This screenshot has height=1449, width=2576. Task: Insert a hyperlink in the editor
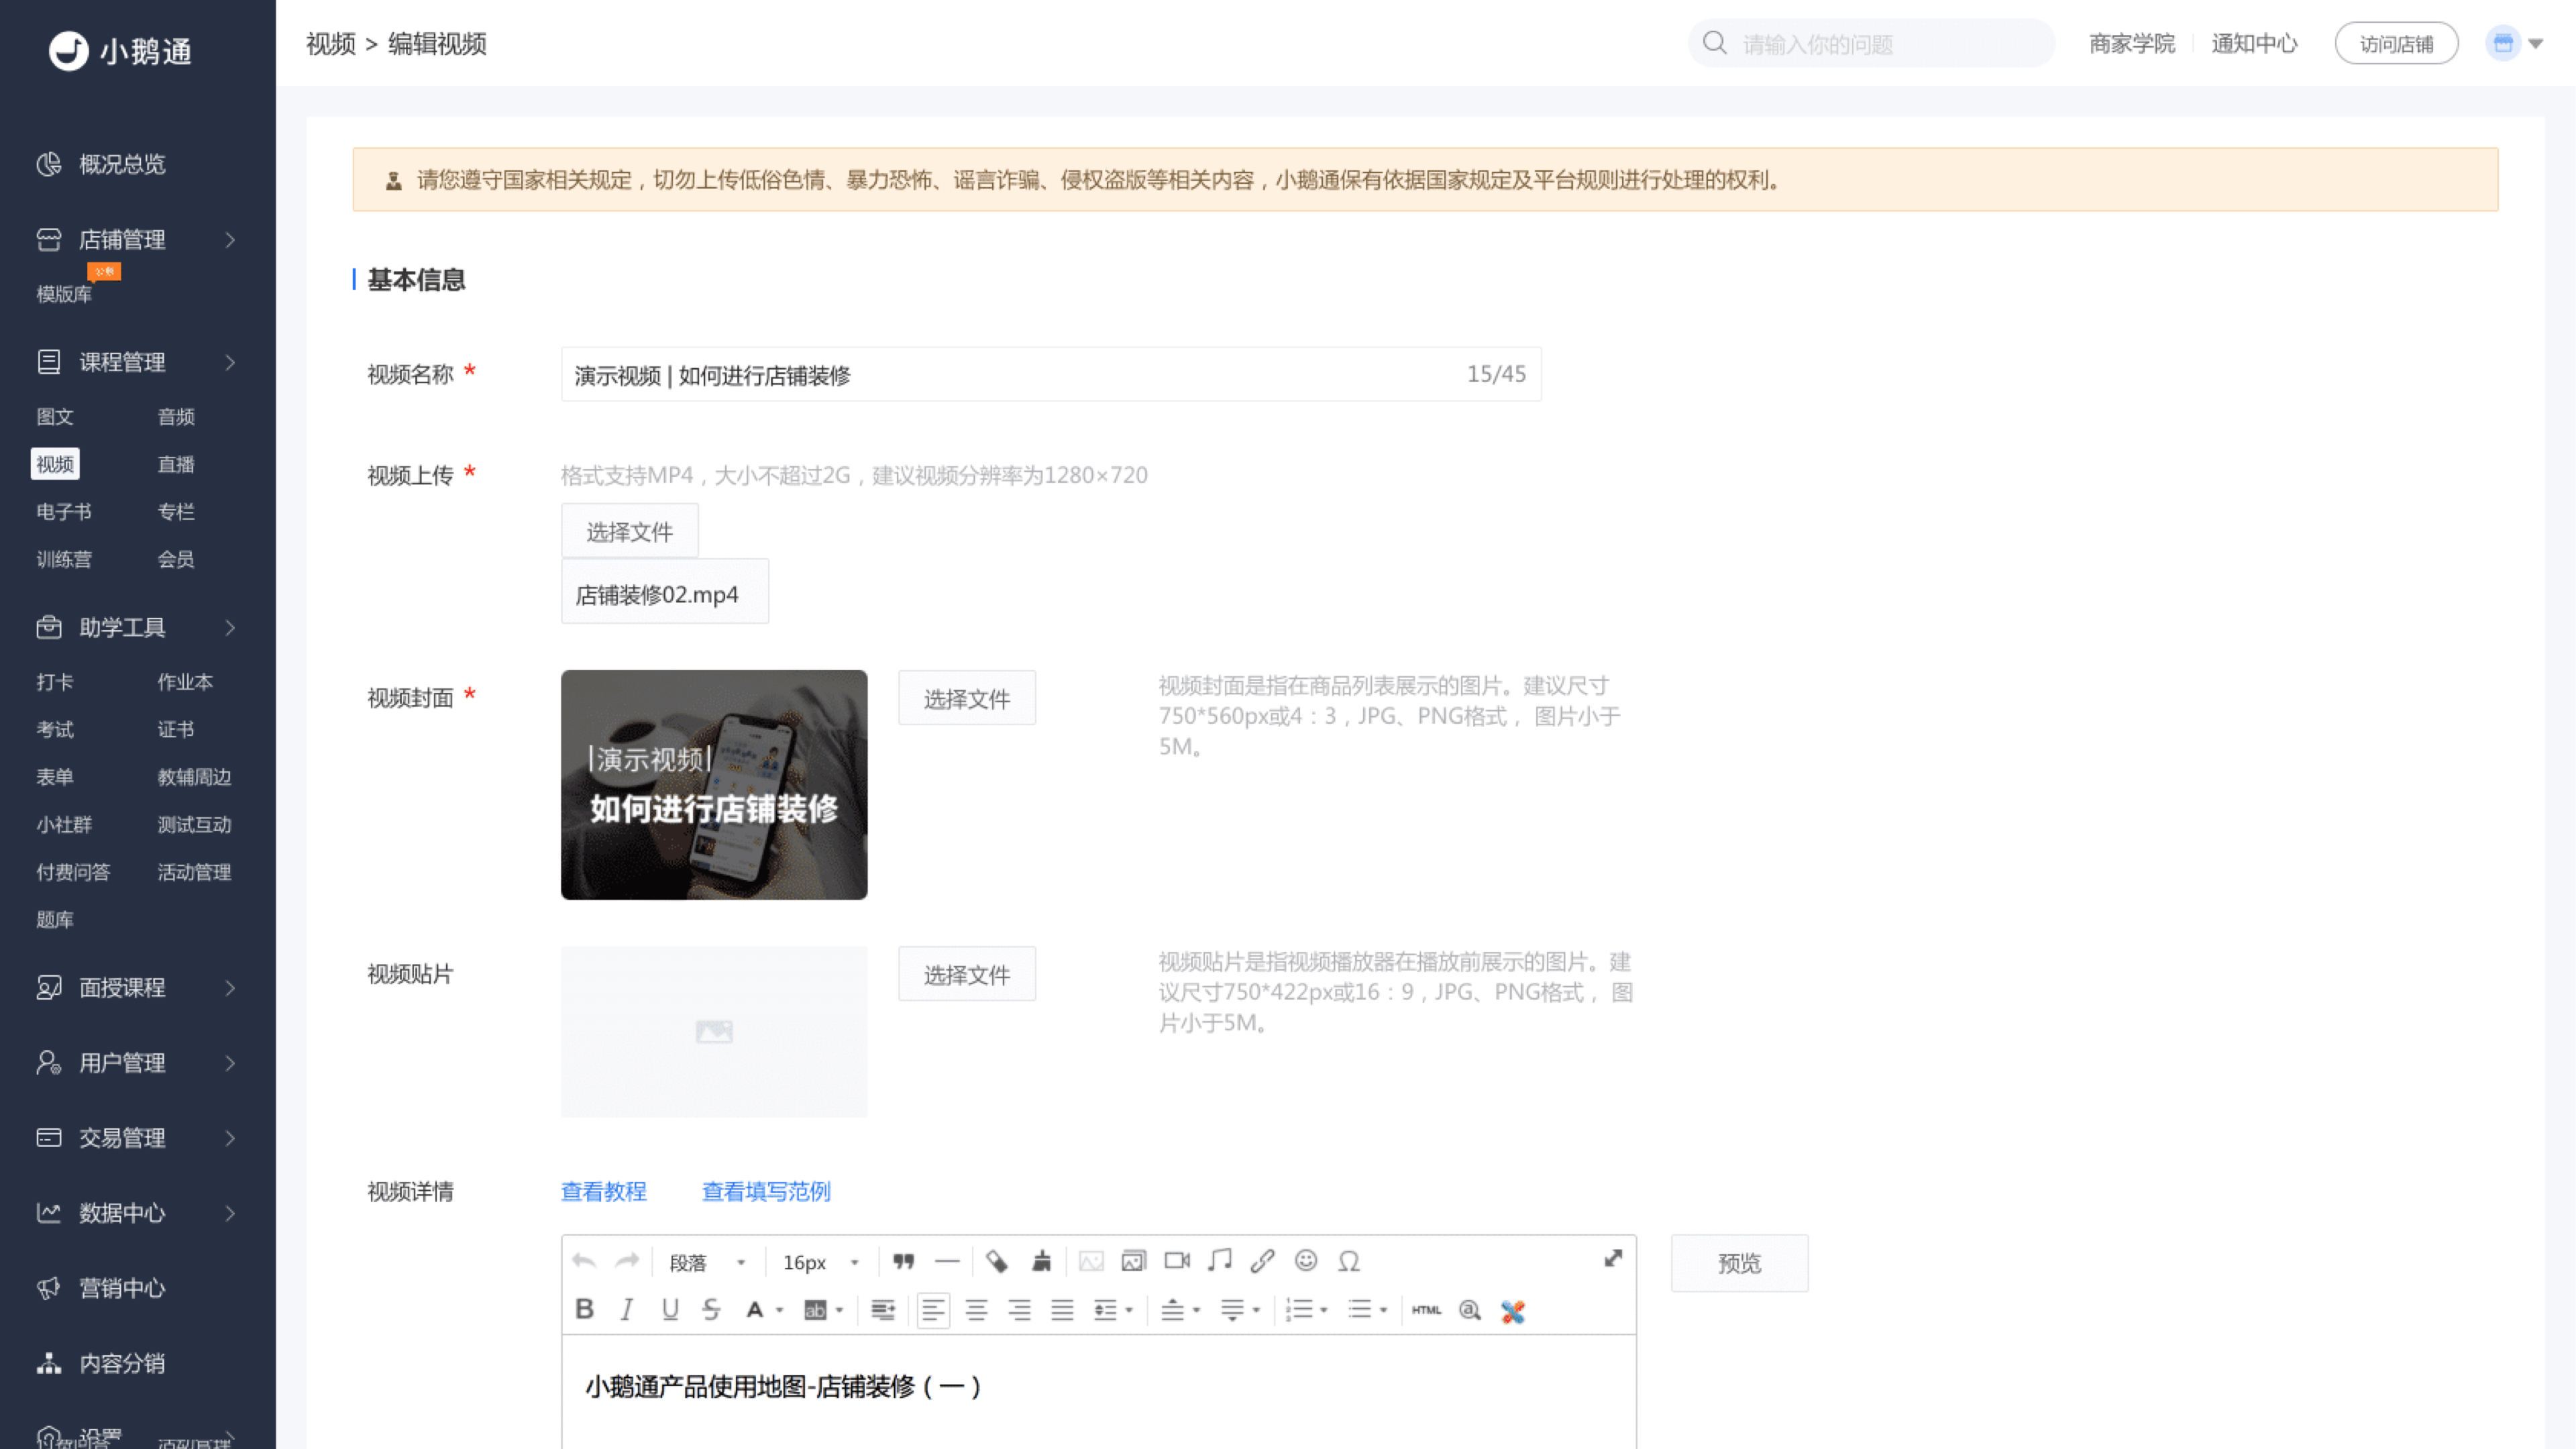pos(1262,1261)
